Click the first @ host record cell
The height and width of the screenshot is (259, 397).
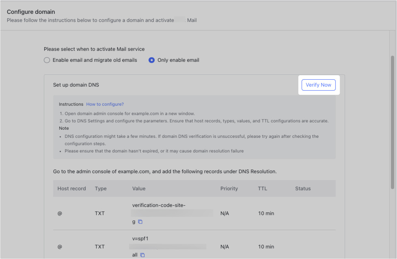(59, 213)
